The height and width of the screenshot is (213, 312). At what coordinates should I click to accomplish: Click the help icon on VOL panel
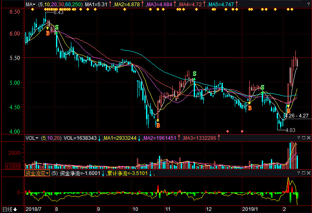coord(298,138)
